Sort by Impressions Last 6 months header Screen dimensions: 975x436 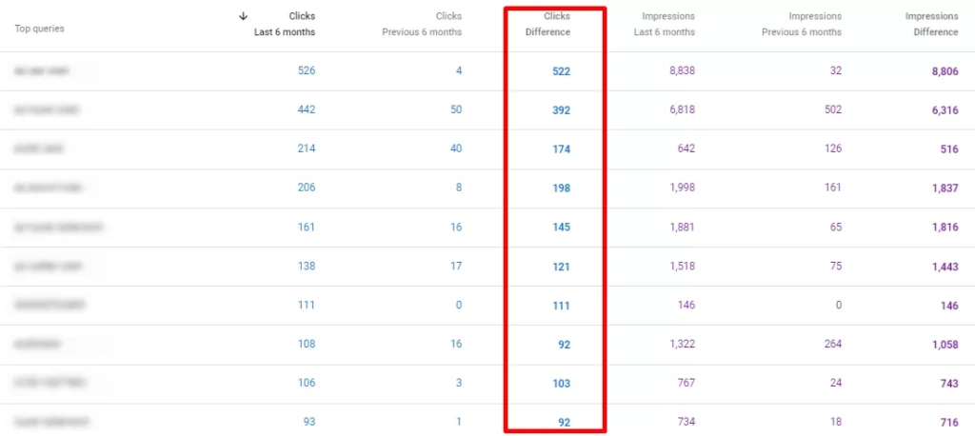[x=667, y=24]
